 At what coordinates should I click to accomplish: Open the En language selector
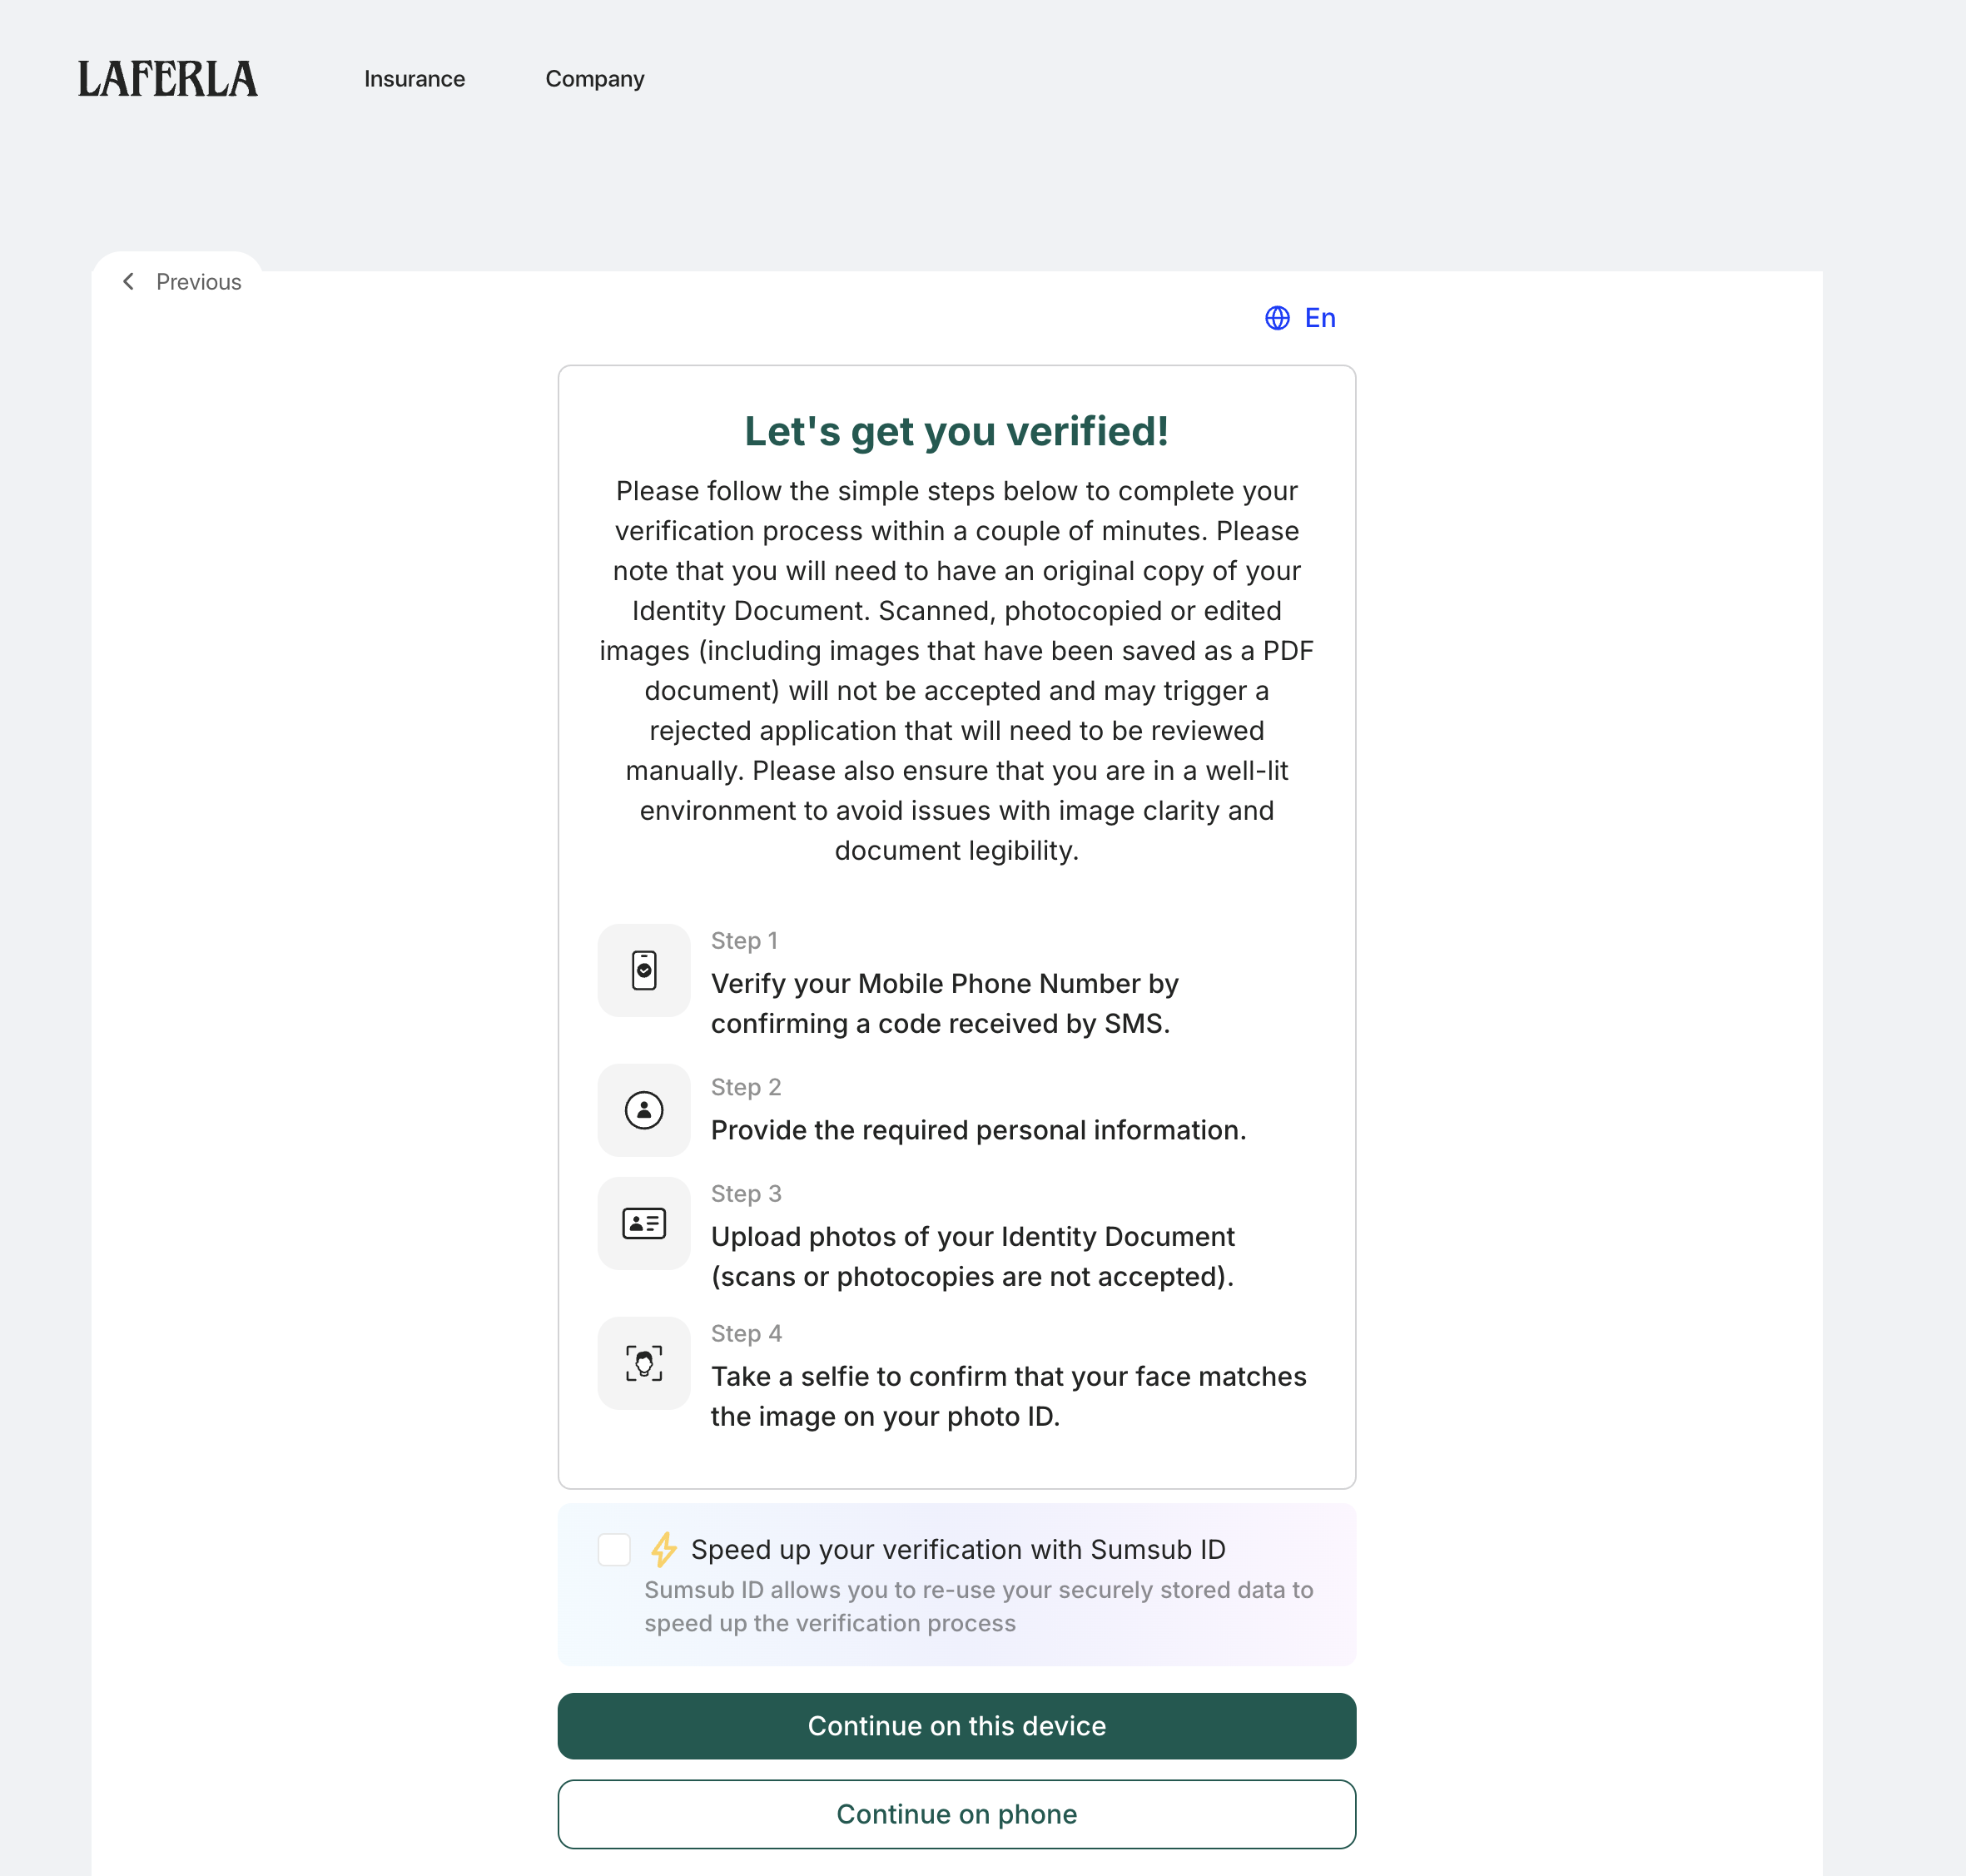1319,318
